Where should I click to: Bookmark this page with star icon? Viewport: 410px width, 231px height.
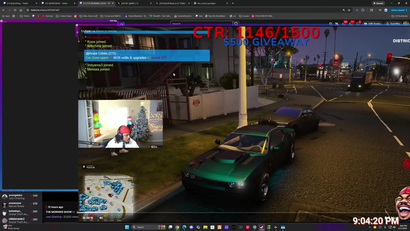point(349,10)
